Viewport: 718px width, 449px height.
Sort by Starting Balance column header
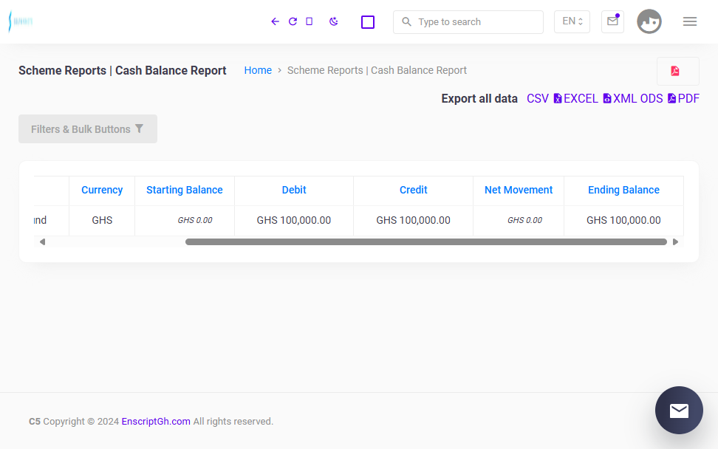tap(185, 190)
